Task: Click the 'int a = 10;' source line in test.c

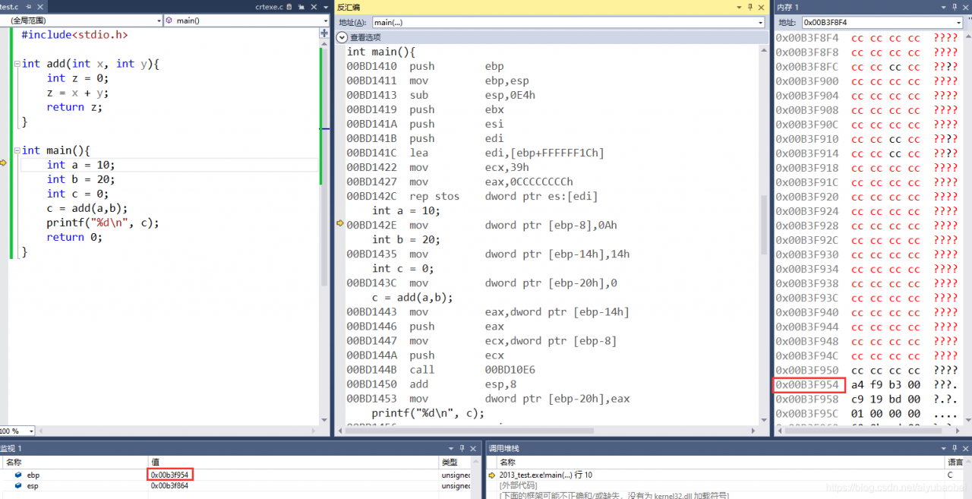Action: [80, 165]
